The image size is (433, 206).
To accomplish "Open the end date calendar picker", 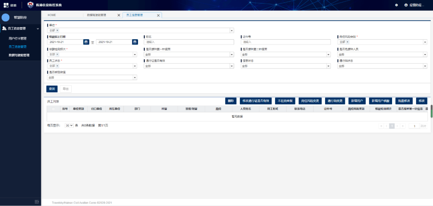I will [x=135, y=42].
